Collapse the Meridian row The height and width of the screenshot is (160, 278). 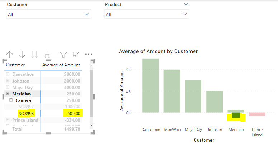click(x=8, y=93)
